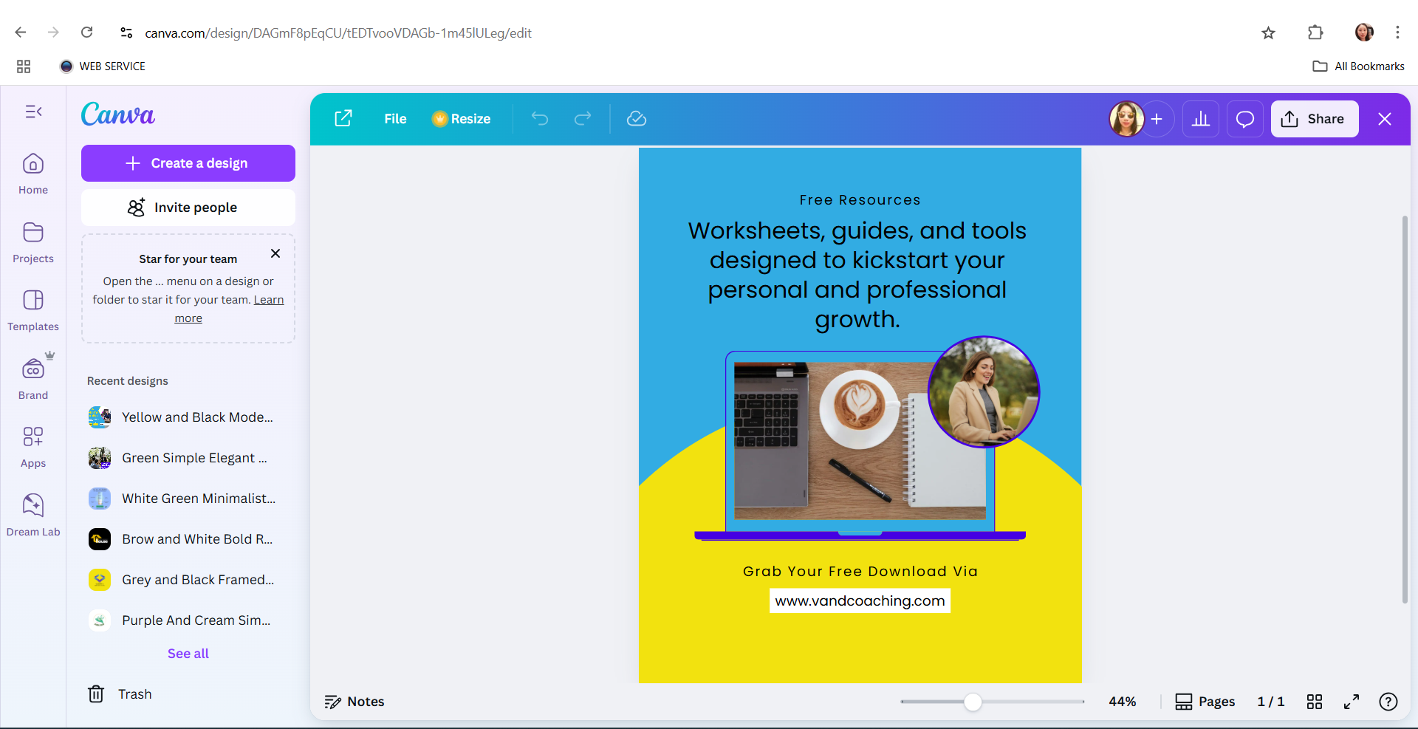
Task: Open White Green Minimalist design
Action: (x=188, y=499)
